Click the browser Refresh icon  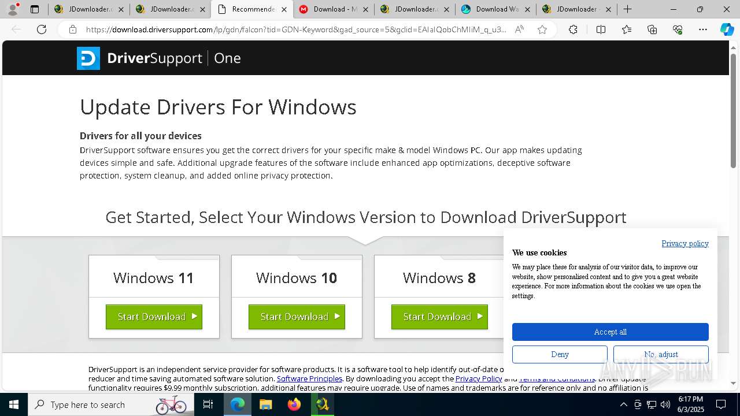42,29
